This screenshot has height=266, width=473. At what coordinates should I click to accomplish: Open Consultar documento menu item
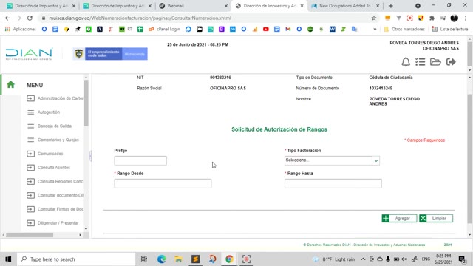pyautogui.click(x=55, y=195)
